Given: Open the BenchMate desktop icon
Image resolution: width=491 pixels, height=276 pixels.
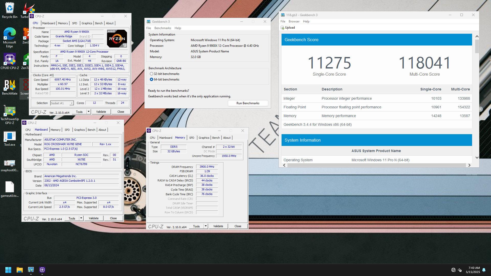Looking at the screenshot, I should coord(9,87).
